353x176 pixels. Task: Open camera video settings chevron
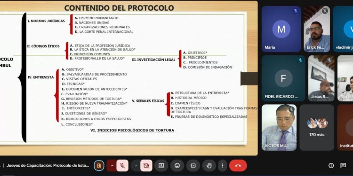(136, 166)
